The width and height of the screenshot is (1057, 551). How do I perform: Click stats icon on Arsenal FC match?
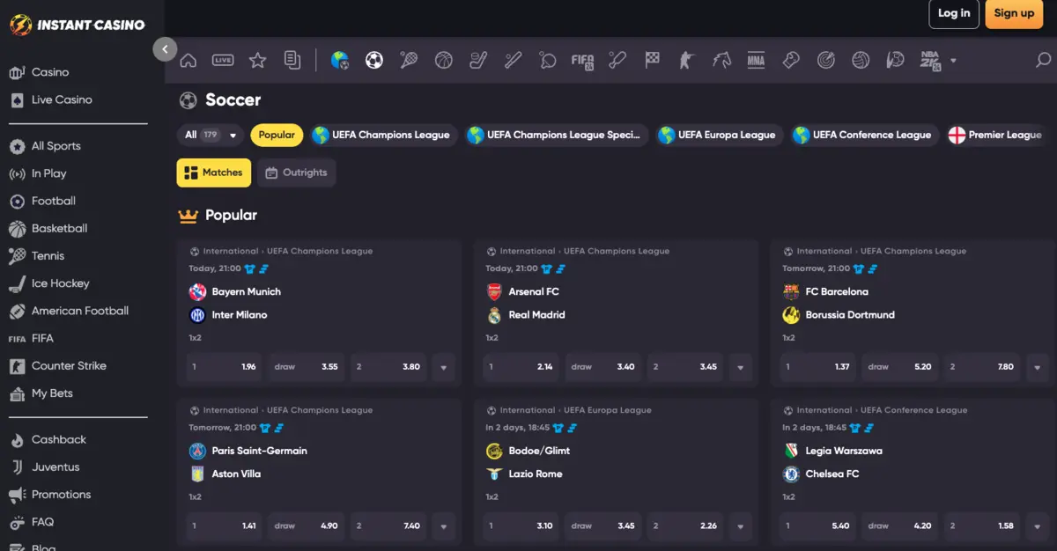(x=560, y=268)
